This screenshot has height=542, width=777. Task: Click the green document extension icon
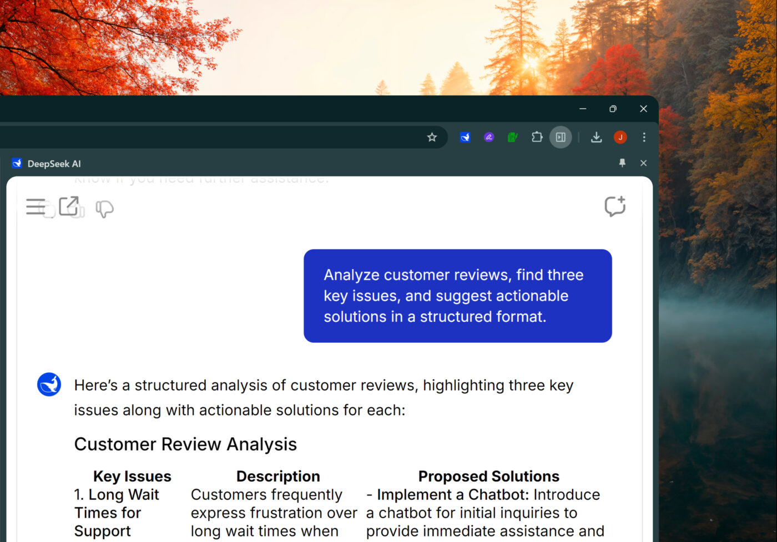tap(513, 137)
